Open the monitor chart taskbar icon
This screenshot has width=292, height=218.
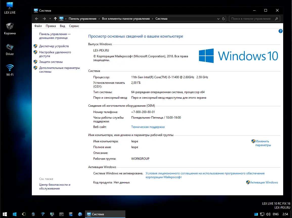pos(52,214)
